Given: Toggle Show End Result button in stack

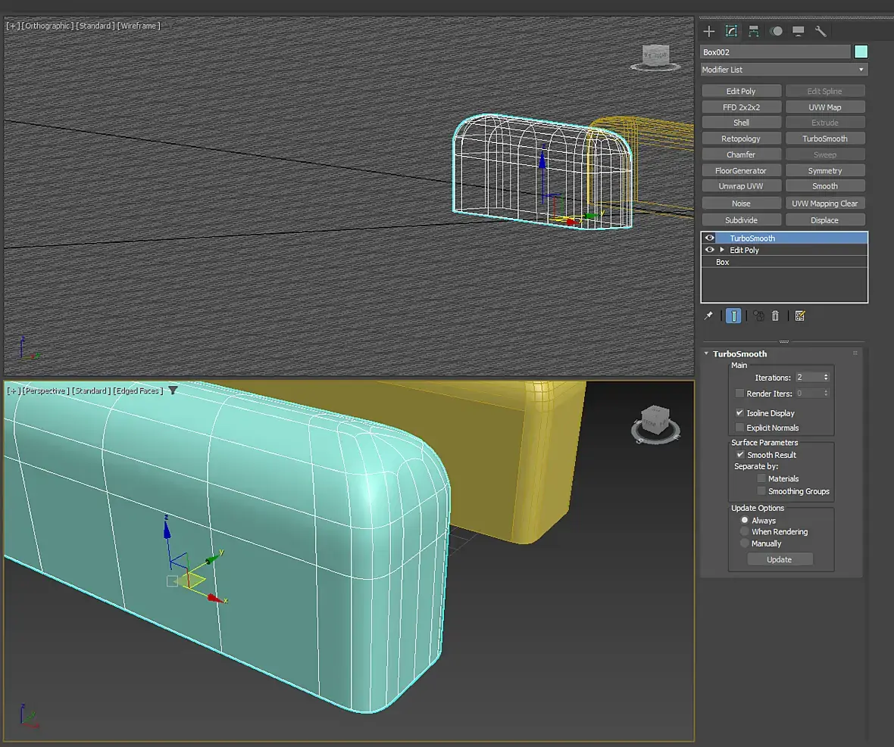Looking at the screenshot, I should (733, 316).
